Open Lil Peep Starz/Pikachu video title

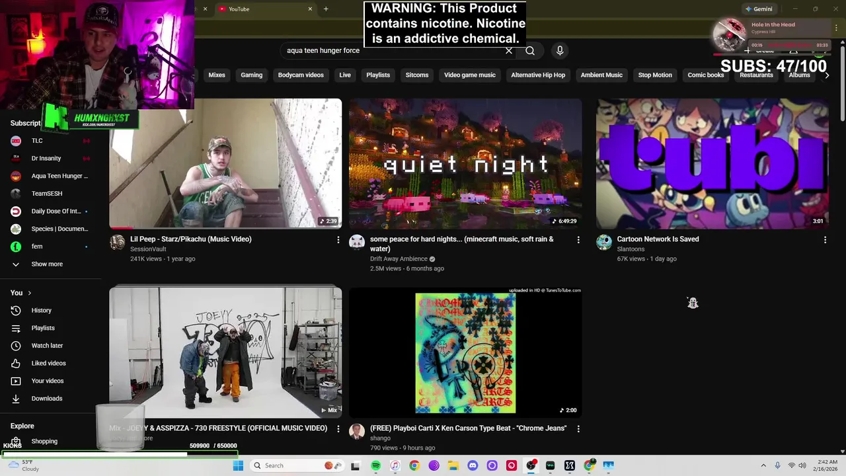click(x=191, y=239)
